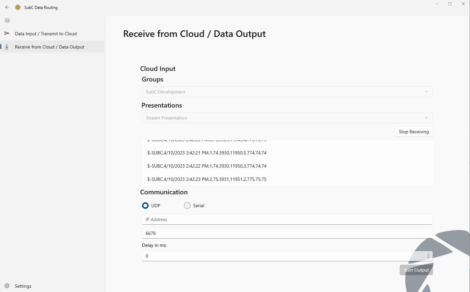Select the UDP radio button
Viewport: 470px width, 292px height.
pos(145,206)
